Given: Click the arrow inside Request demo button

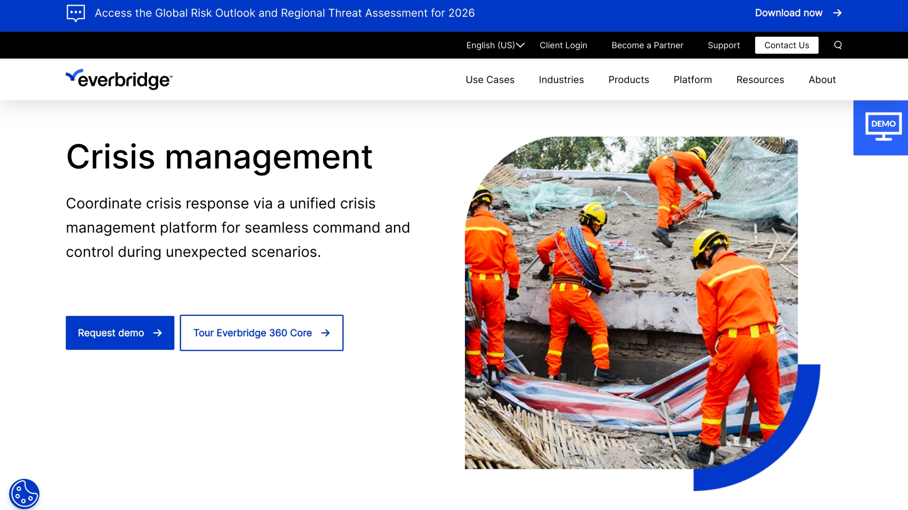Looking at the screenshot, I should [157, 332].
